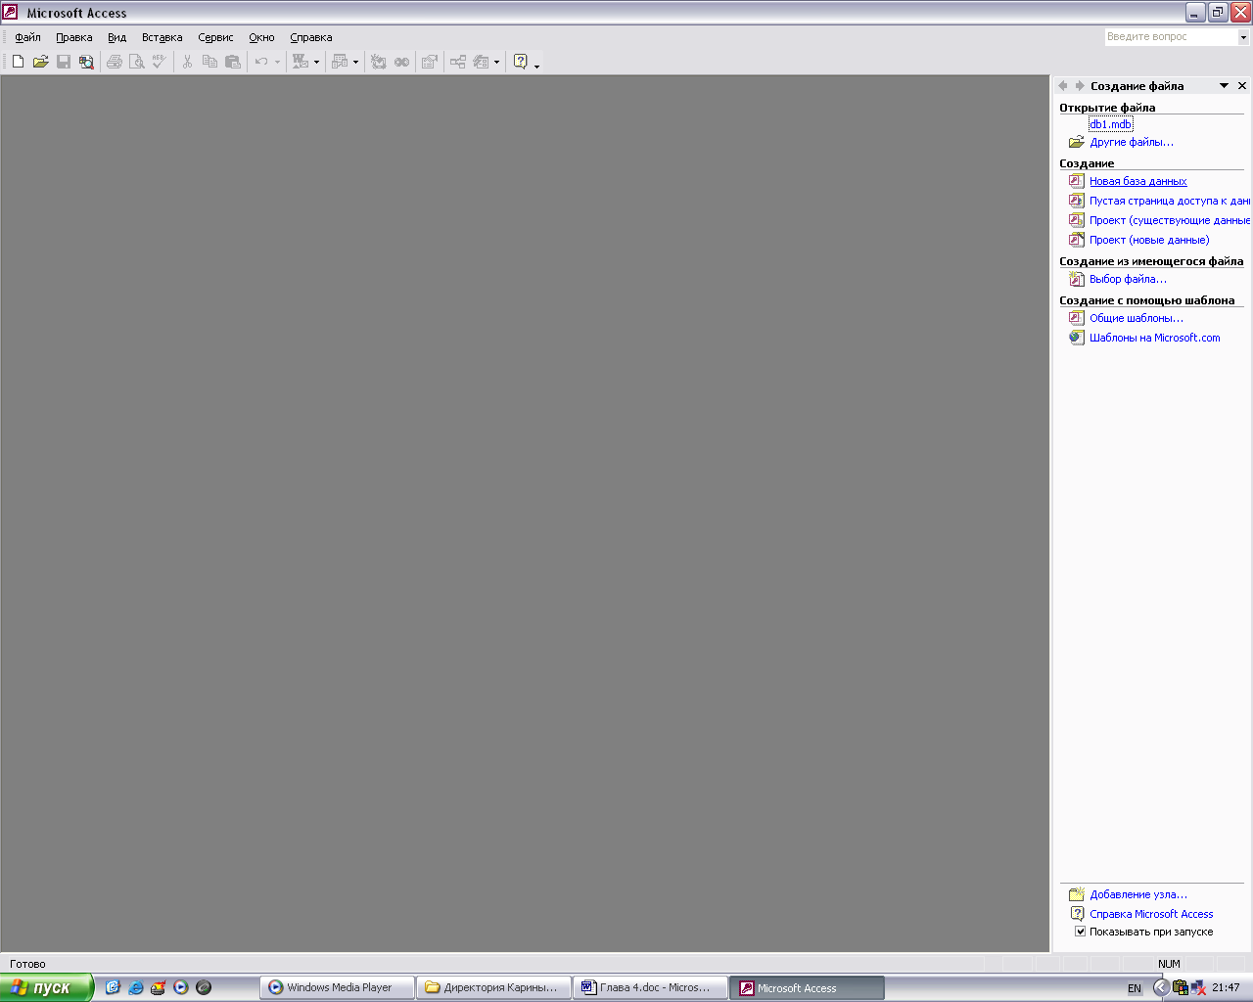Viewport: 1253px width, 1002px height.
Task: Open the Вид menu
Action: click(x=117, y=37)
